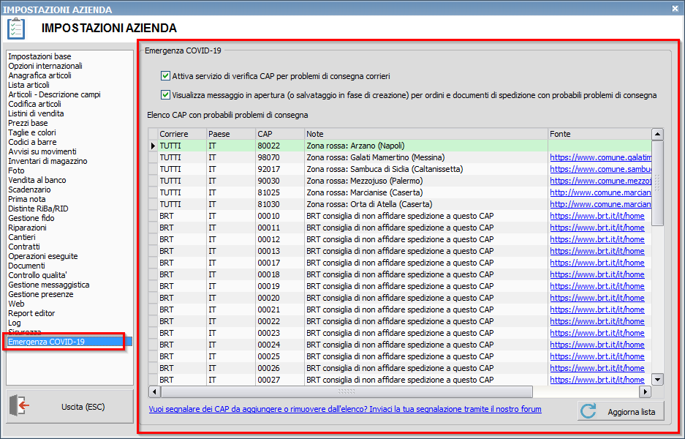Open Gestione fido
Screen dimensions: 685x439
31,218
